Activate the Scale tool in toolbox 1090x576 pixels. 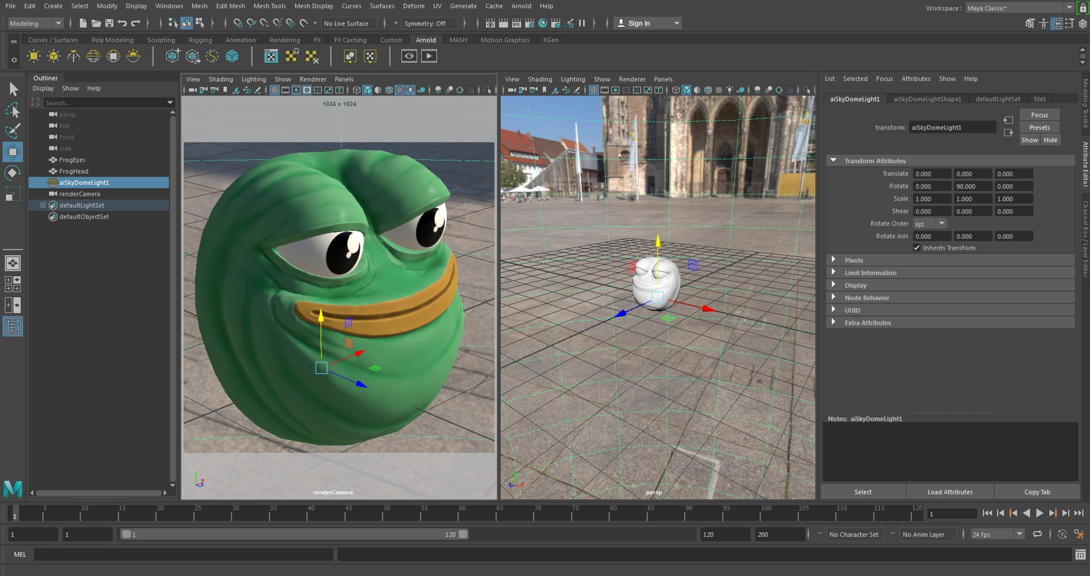tap(13, 195)
